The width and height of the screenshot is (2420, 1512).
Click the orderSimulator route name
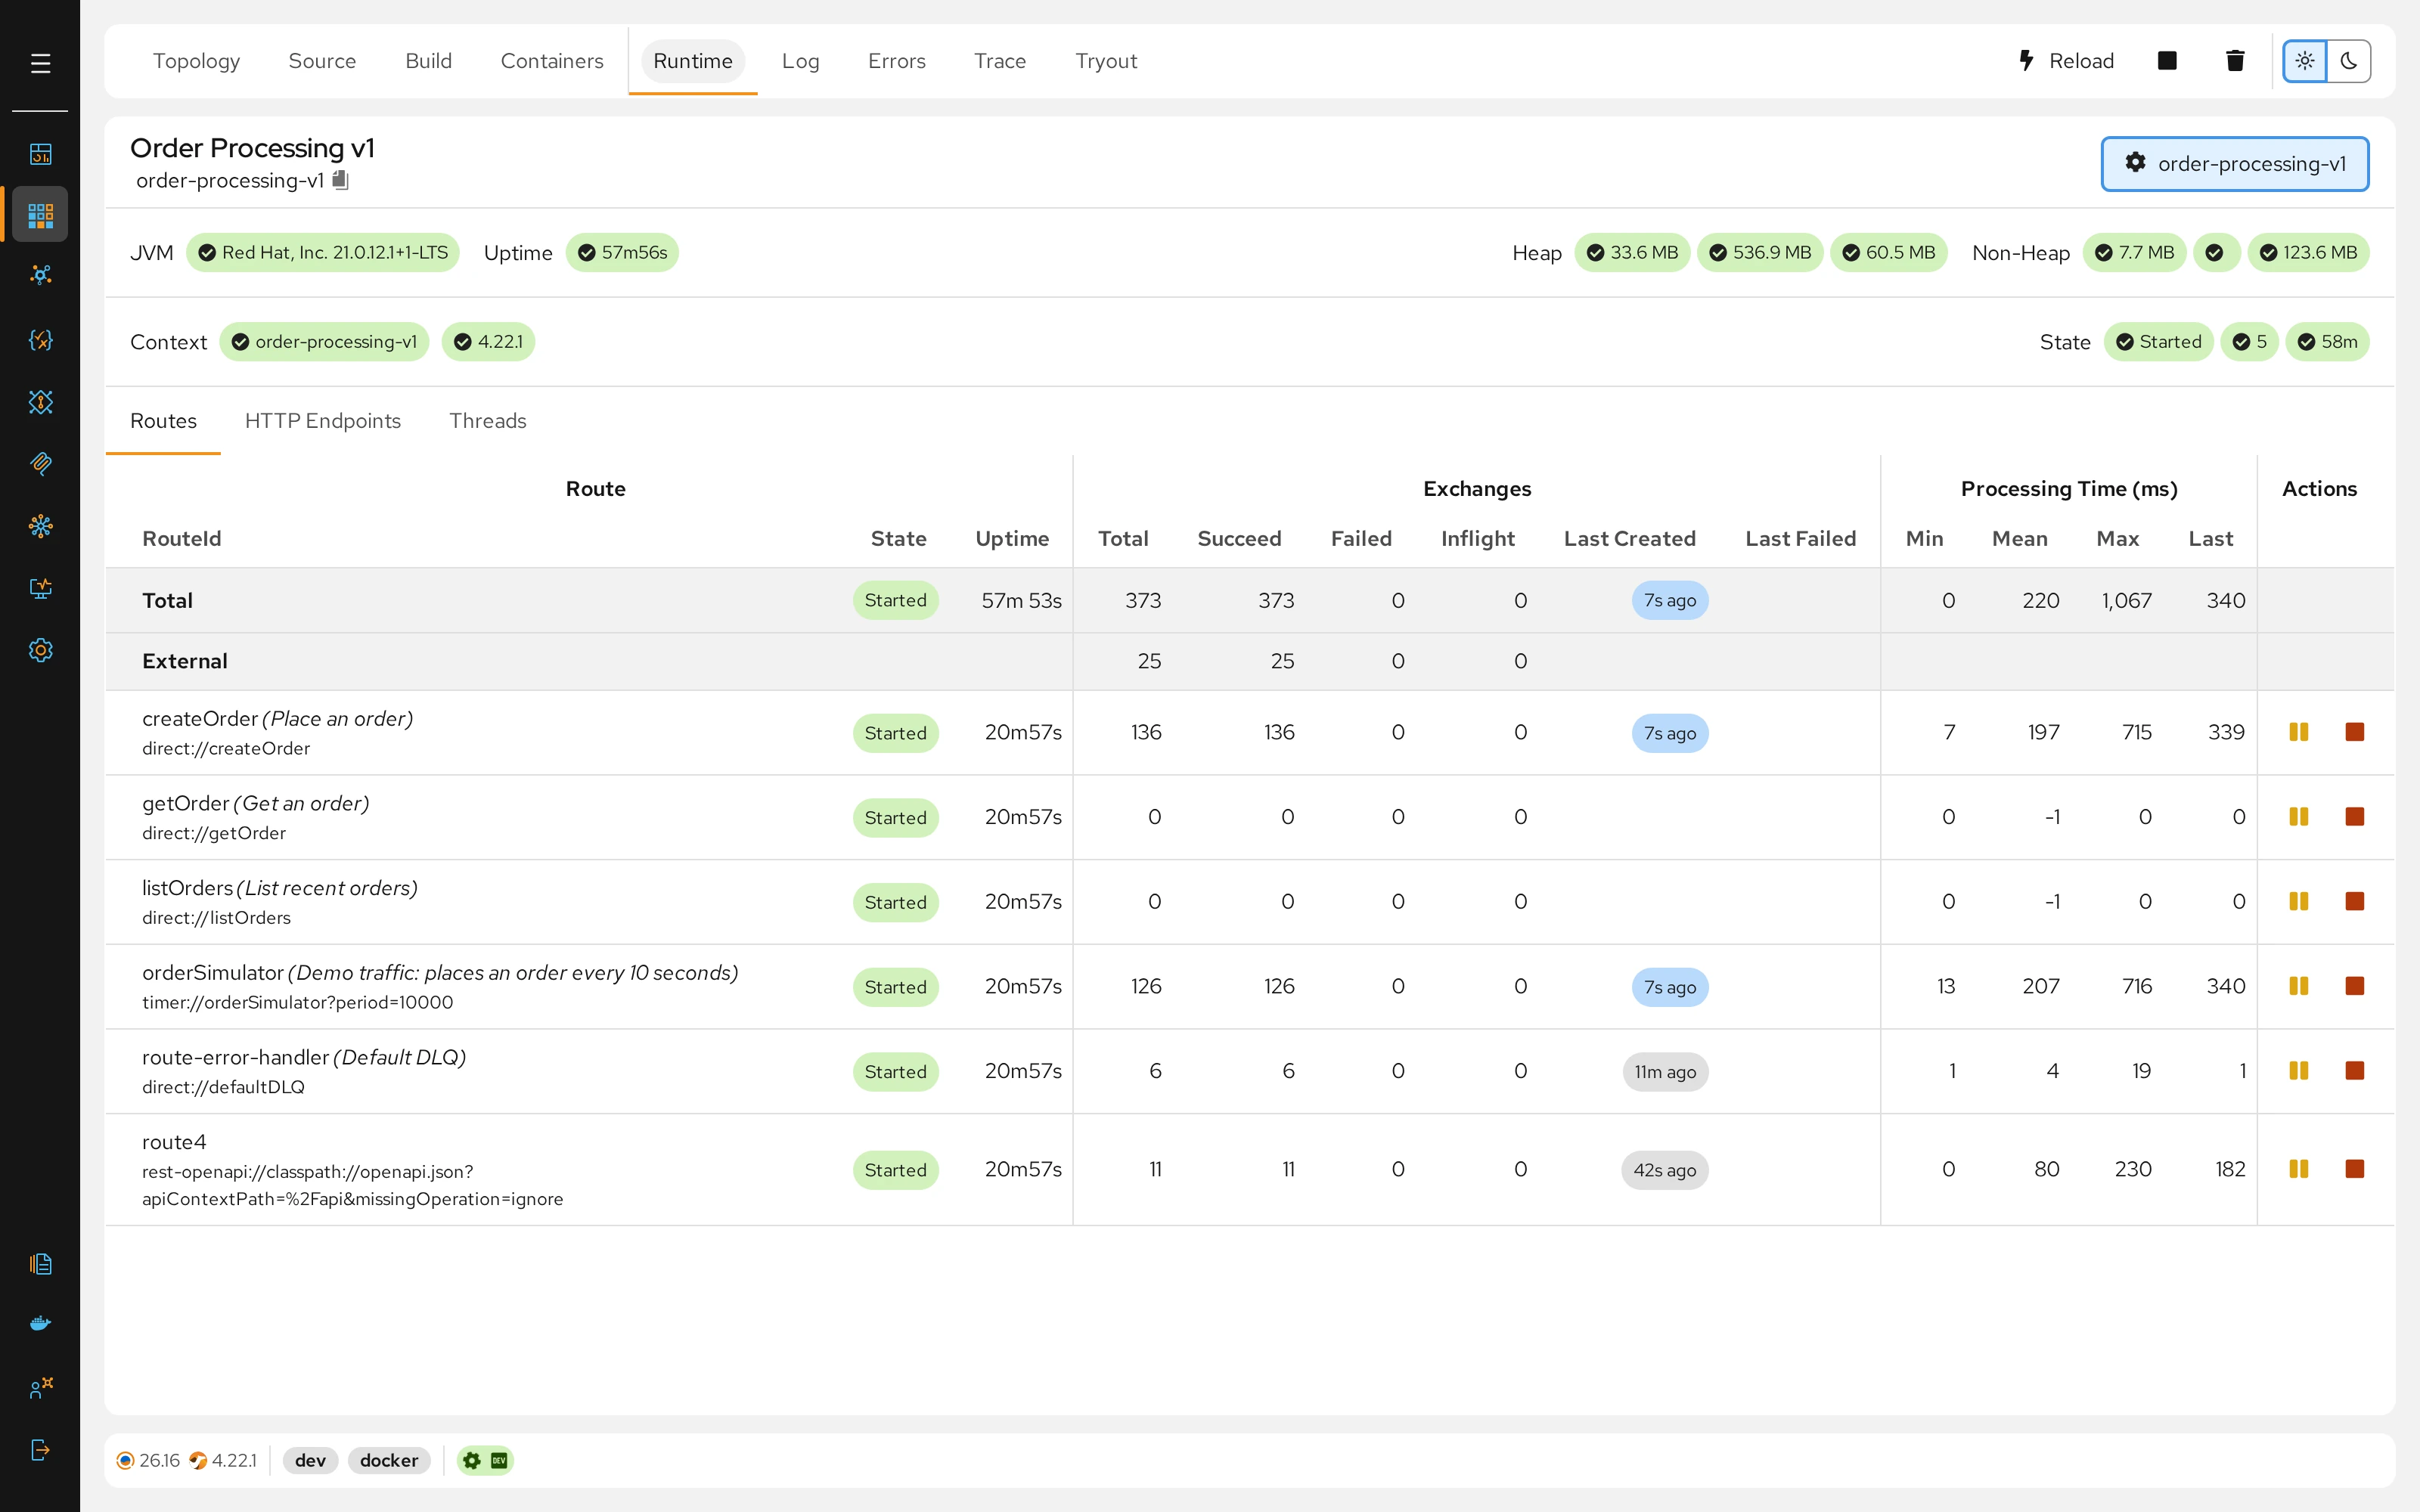pyautogui.click(x=213, y=972)
